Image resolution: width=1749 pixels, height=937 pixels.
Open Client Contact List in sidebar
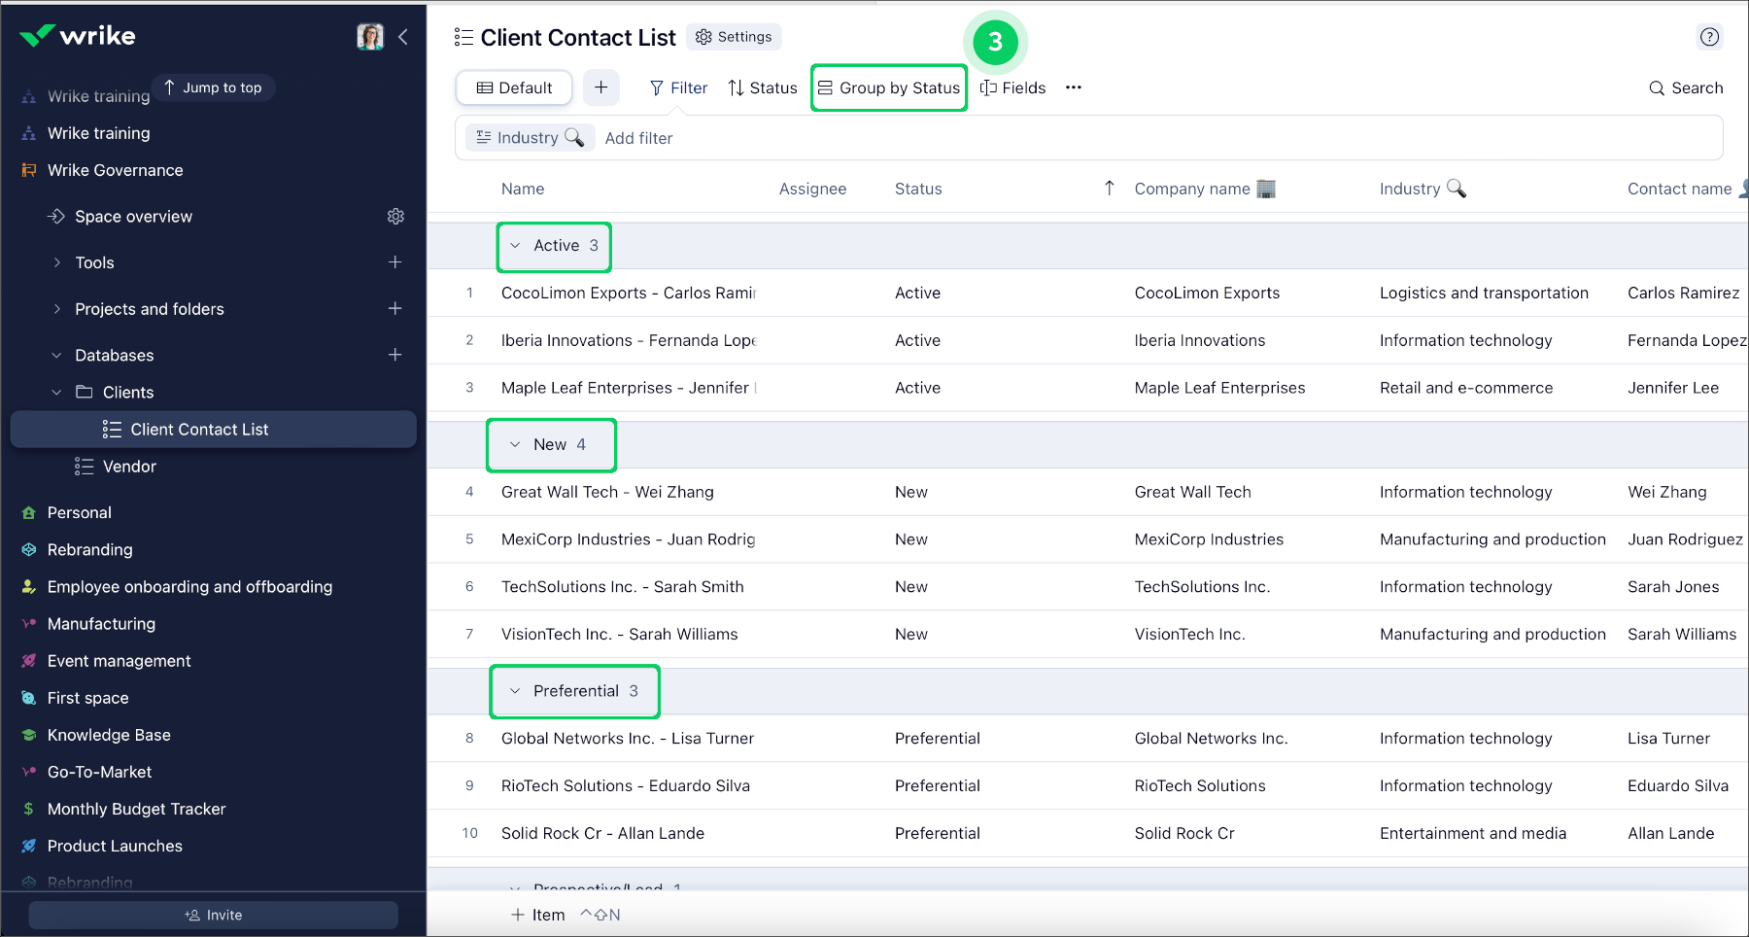213,429
